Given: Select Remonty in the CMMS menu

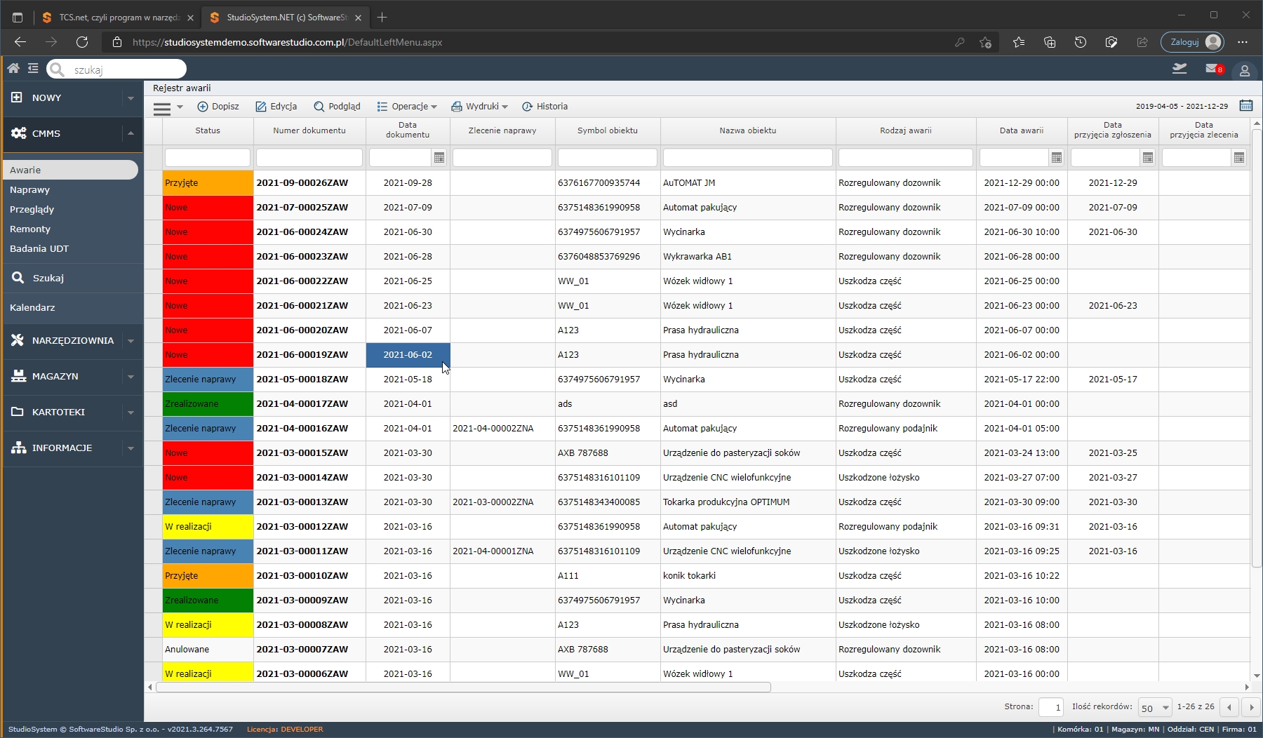Looking at the screenshot, I should (30, 229).
